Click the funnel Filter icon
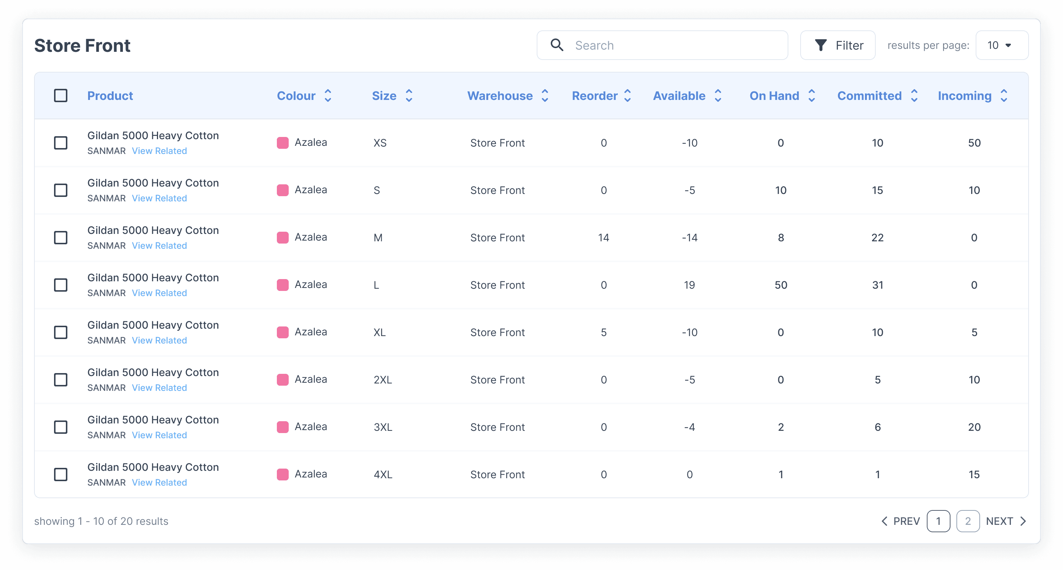 (x=821, y=45)
